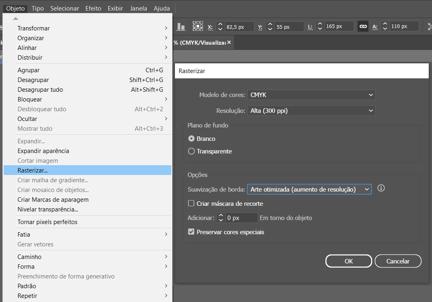Click the reference point grid icon
Image resolution: width=432 pixels, height=302 pixels.
[x=198, y=26]
